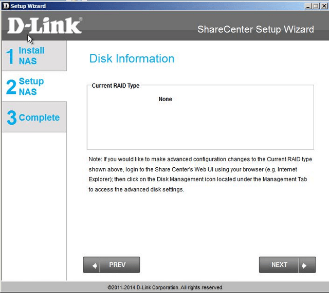Maximize the Setup Wizard window
Viewport: 329px width, 293px height.
pos(316,6)
